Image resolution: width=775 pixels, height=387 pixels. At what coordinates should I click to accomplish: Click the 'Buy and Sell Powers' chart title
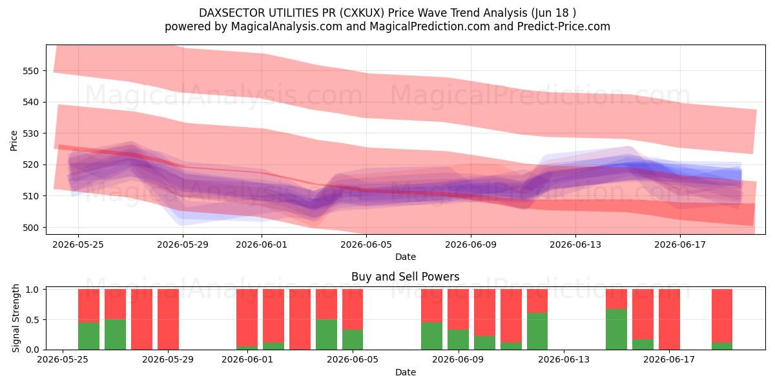click(406, 277)
